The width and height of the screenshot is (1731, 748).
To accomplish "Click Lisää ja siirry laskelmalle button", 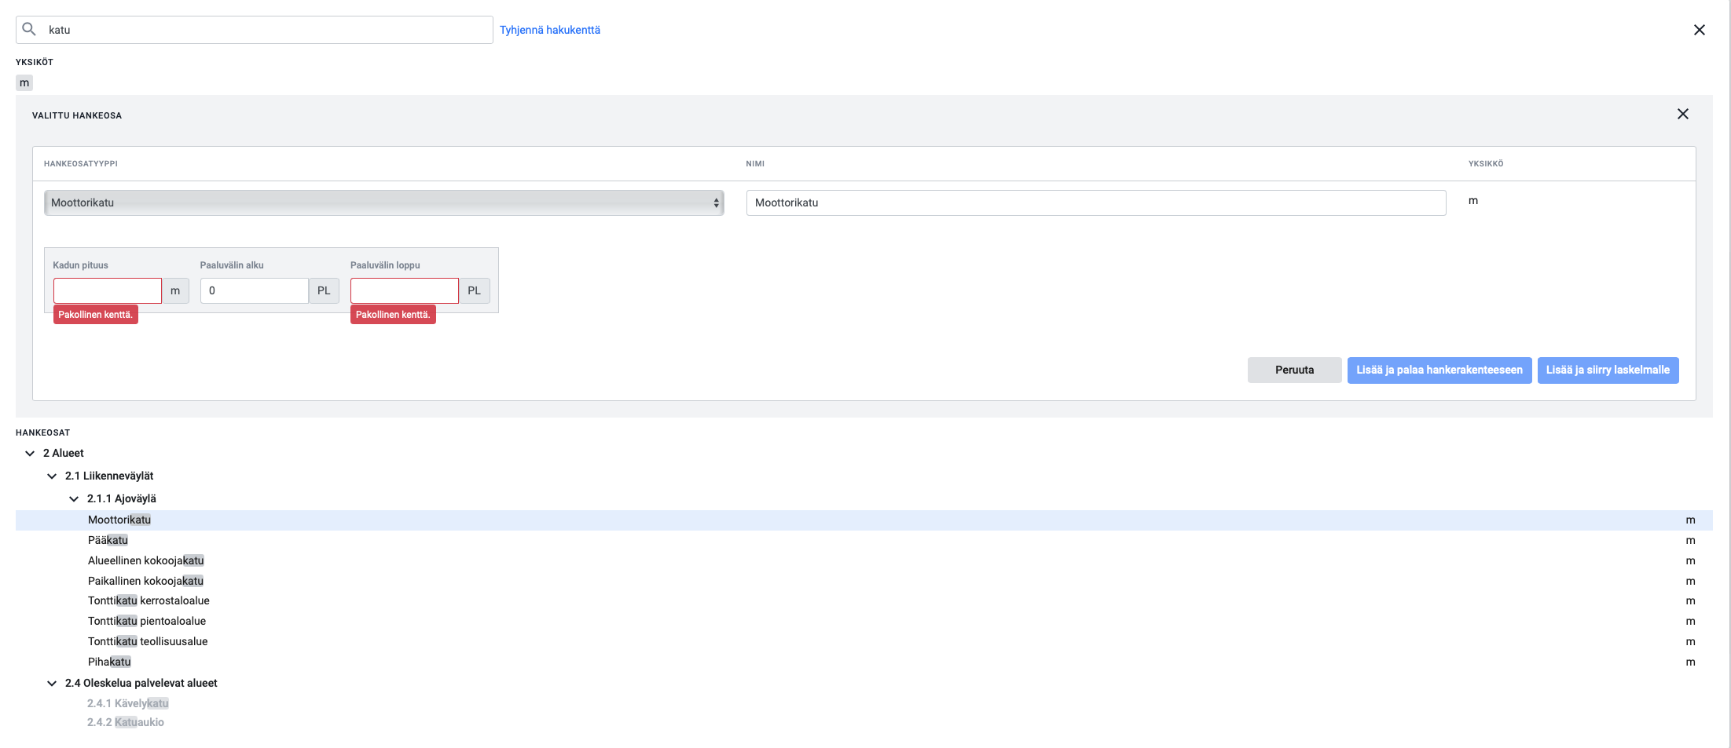I will [1608, 370].
